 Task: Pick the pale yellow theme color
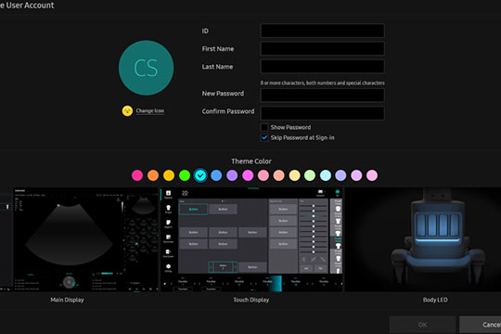coord(294,175)
